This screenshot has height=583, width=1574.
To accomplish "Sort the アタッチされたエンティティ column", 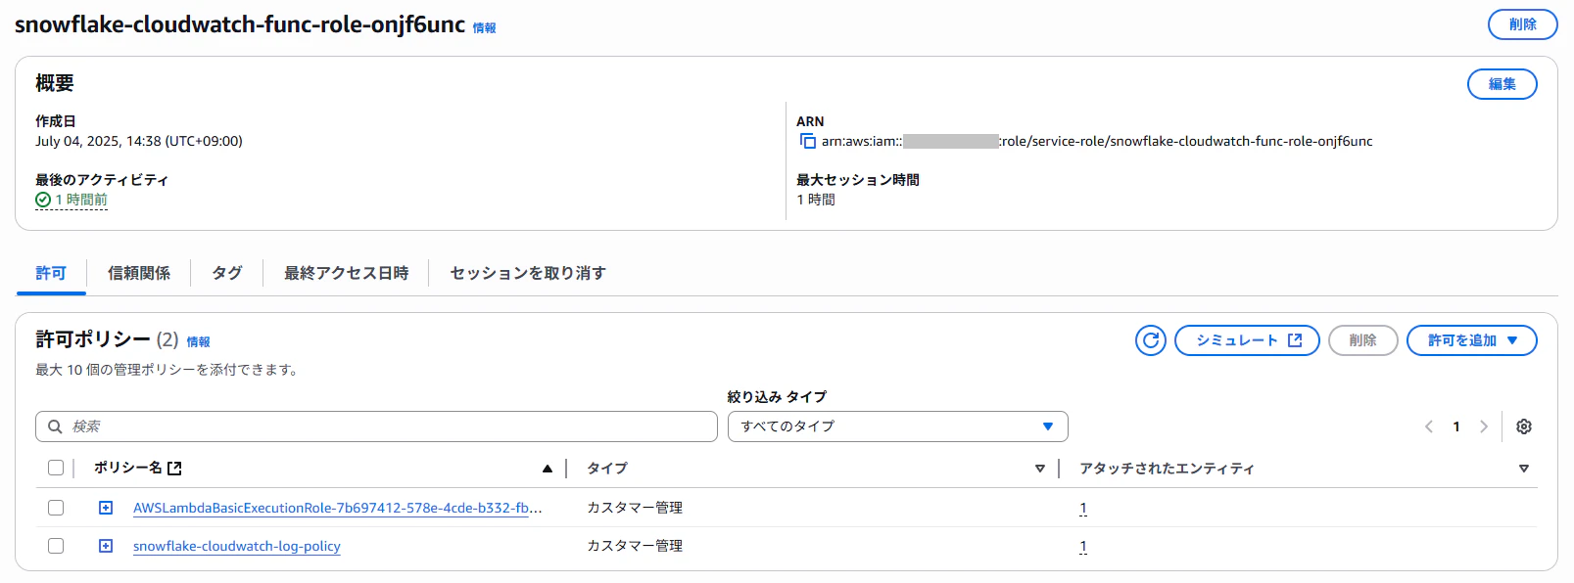I will click(1524, 469).
